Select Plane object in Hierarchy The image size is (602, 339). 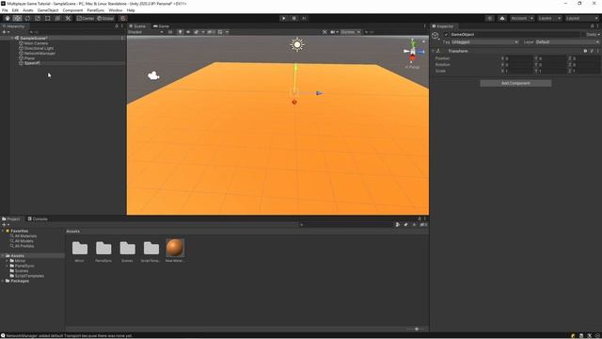click(29, 58)
